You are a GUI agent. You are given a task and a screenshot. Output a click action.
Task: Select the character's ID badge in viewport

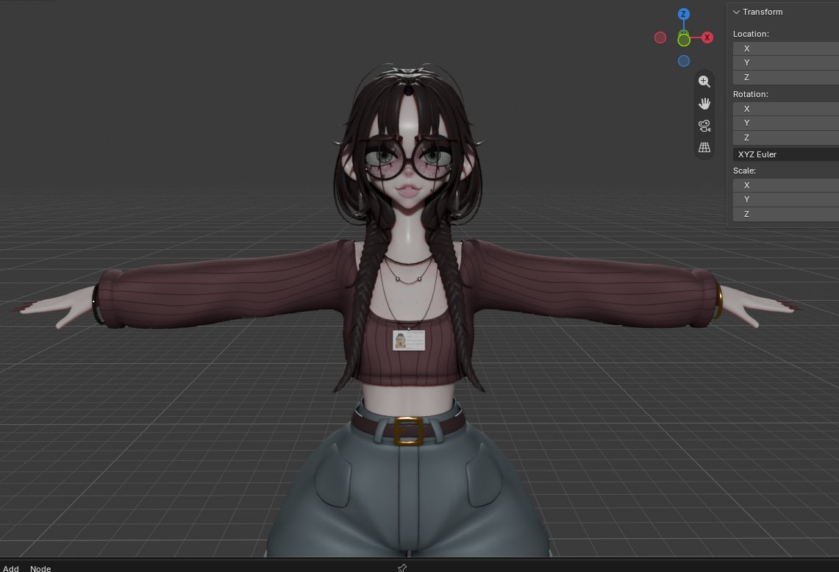point(409,340)
